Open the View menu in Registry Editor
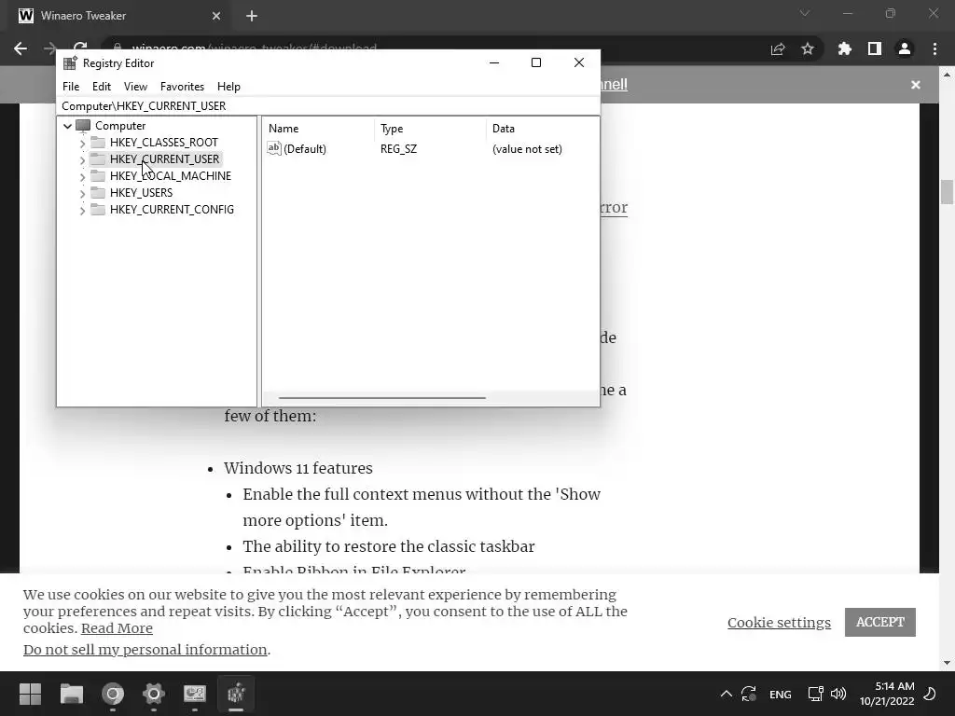 135,87
